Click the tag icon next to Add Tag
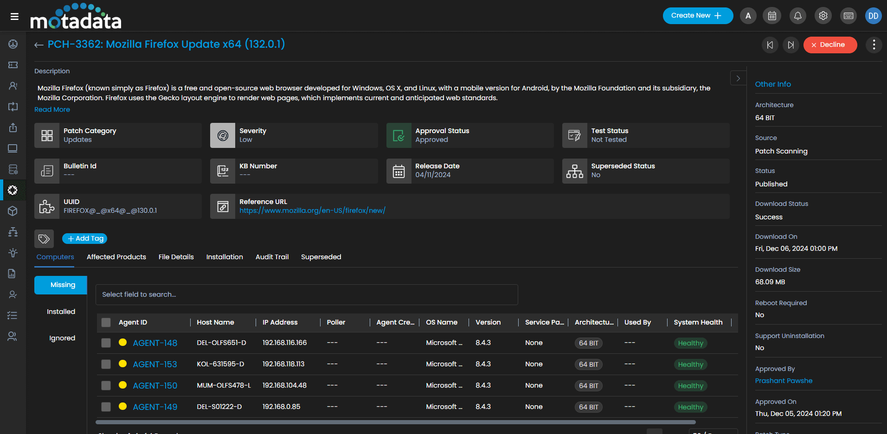 pos(44,239)
